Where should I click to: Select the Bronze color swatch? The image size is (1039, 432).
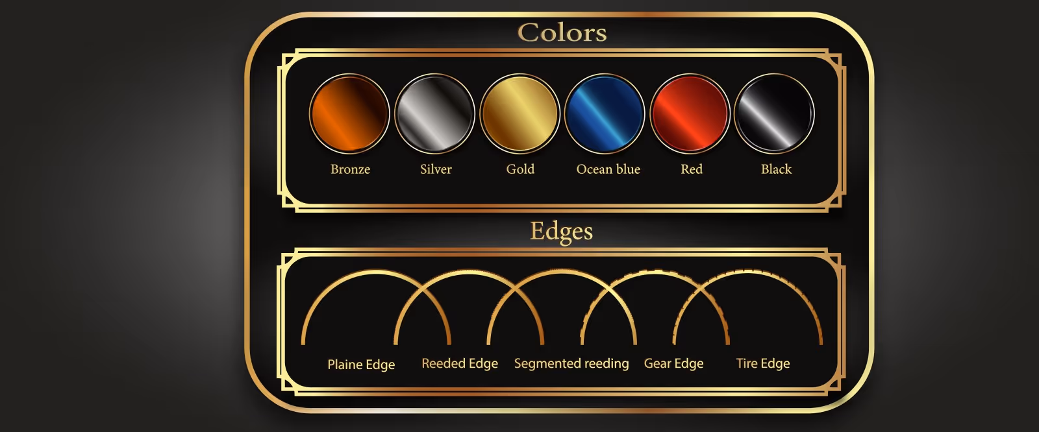349,114
